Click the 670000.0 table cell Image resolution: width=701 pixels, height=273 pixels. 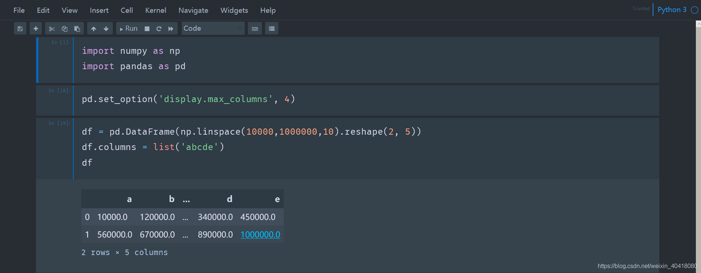157,235
